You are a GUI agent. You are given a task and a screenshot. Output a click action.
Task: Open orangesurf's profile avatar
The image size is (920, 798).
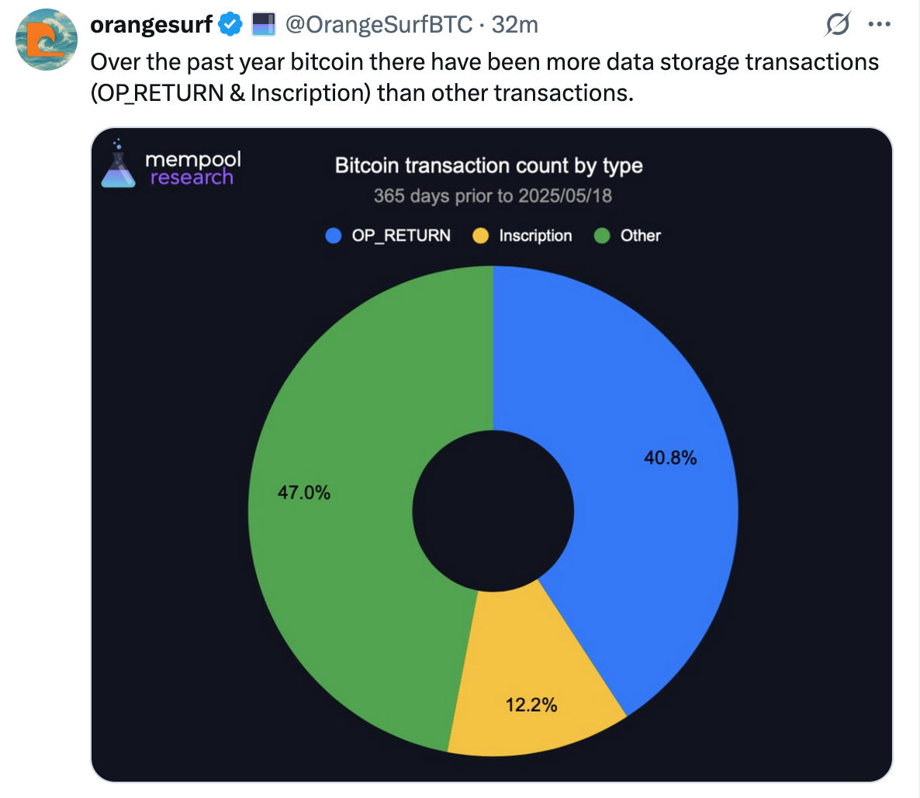tap(47, 40)
